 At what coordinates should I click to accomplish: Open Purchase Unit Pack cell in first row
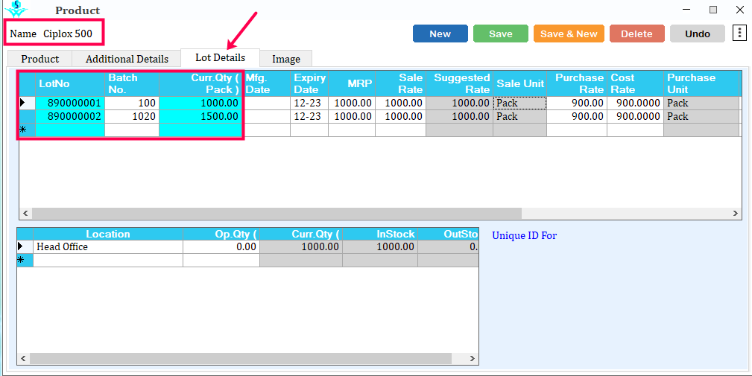701,103
